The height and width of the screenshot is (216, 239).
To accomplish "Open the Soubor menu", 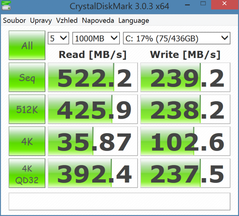I will pyautogui.click(x=14, y=20).
